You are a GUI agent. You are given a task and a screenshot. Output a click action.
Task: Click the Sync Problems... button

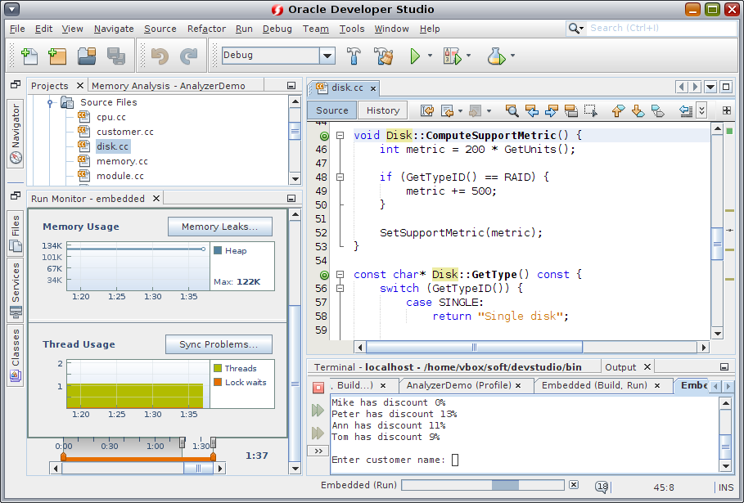[x=219, y=344]
